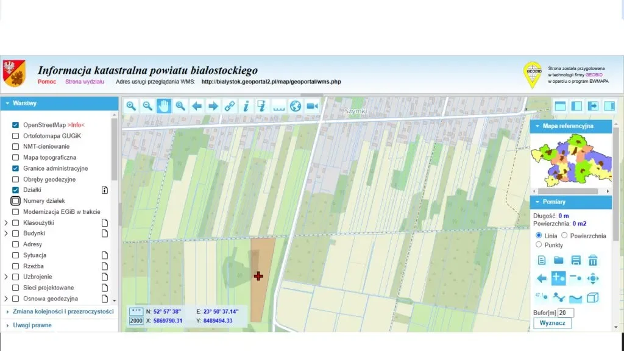This screenshot has width=624, height=351.
Task: Enable the Ortofotomapa GUGiK layer
Action: click(16, 136)
